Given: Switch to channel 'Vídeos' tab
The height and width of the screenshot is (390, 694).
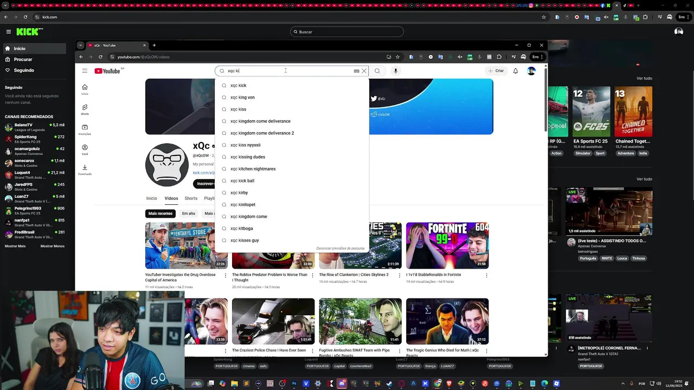Looking at the screenshot, I should tap(171, 198).
